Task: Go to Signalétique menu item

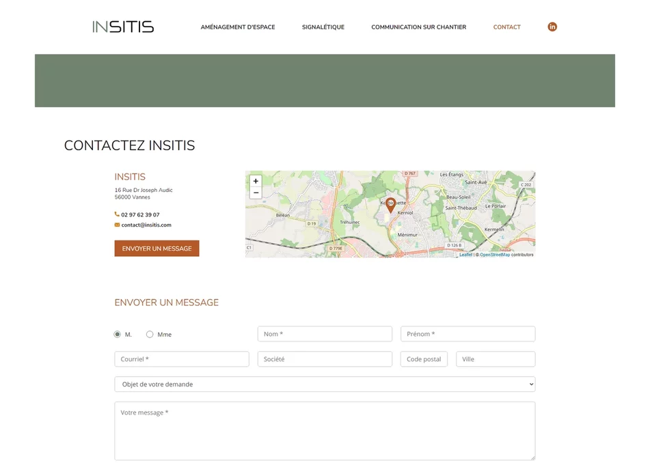Action: (323, 27)
